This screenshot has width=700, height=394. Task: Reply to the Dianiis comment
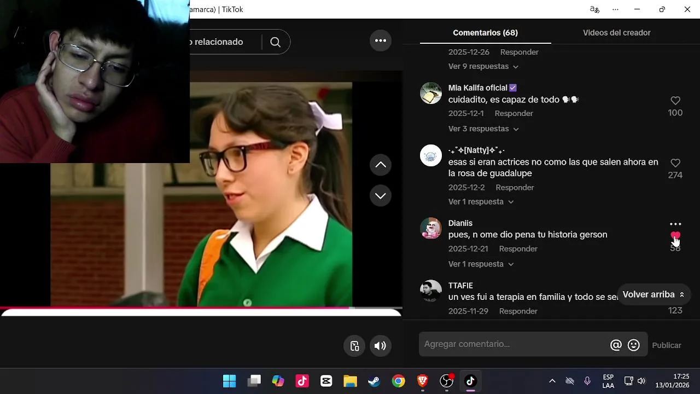(518, 249)
